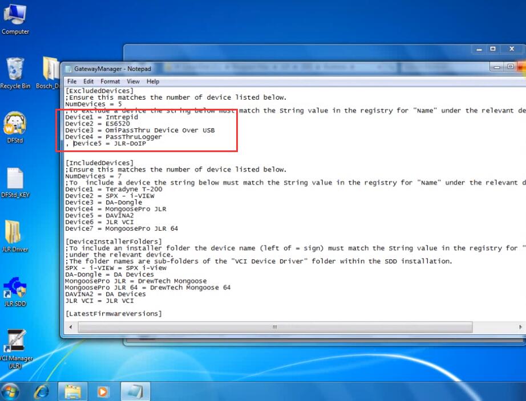526x401 pixels.
Task: Open the Help menu in Notepad
Action: click(x=153, y=81)
